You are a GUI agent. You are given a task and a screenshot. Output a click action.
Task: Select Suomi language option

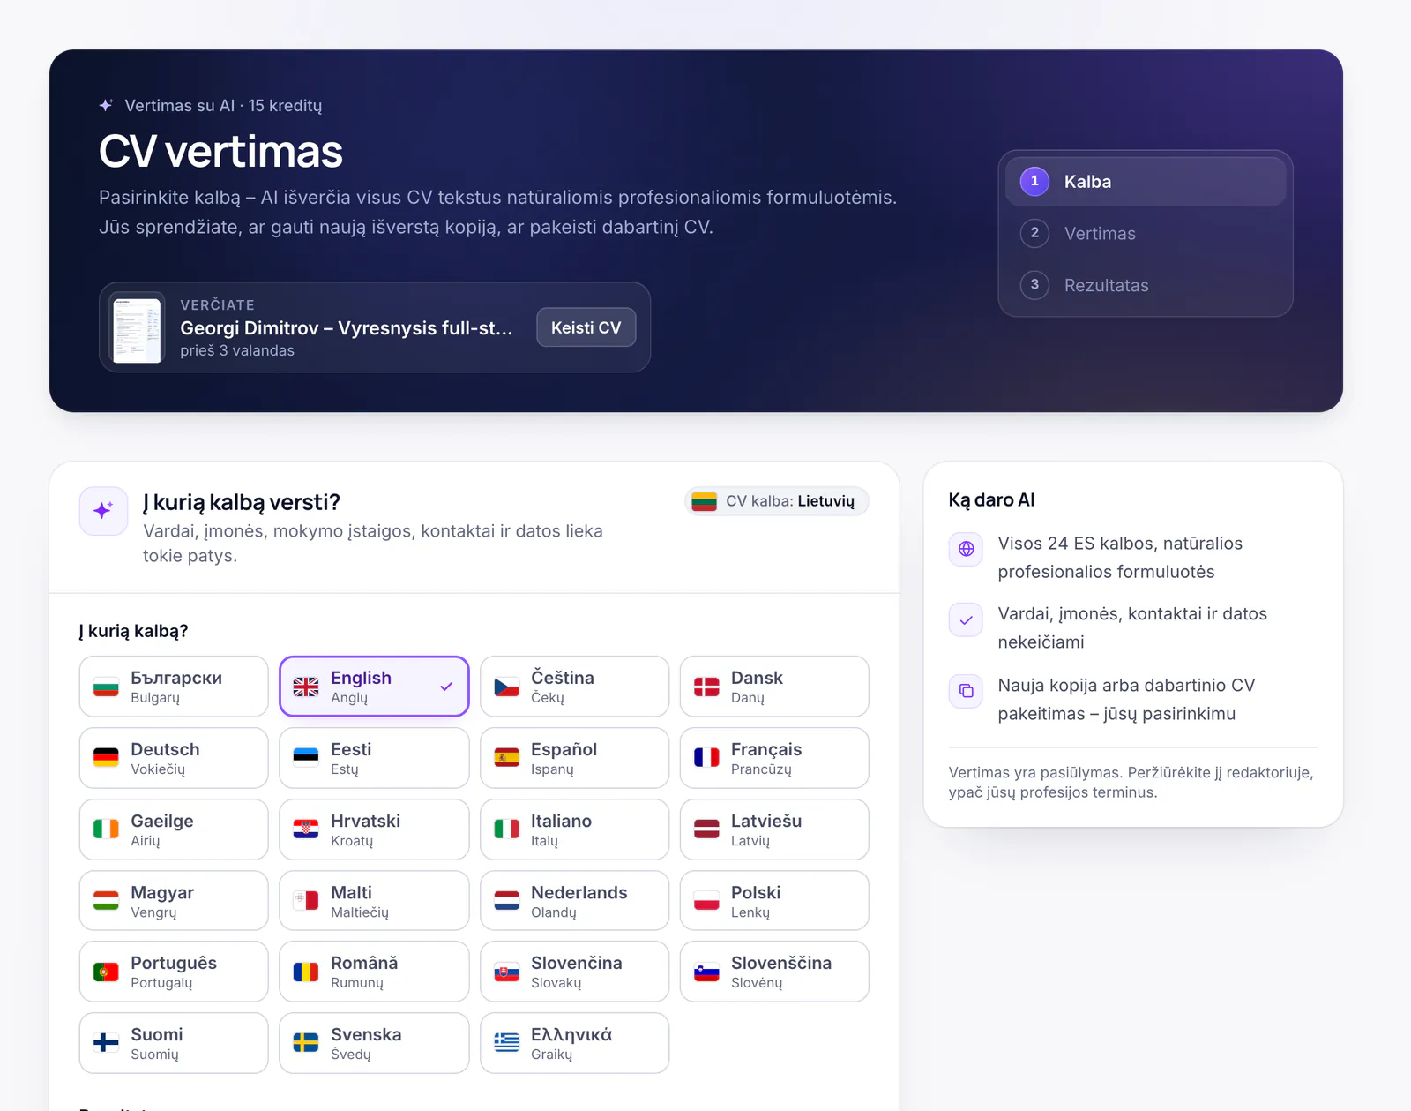click(x=174, y=1043)
